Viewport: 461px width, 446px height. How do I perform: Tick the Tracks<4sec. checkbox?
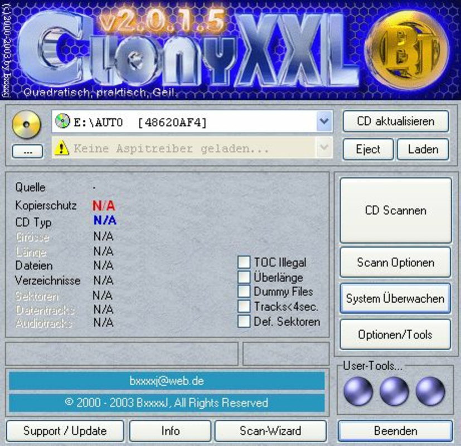pos(244,307)
